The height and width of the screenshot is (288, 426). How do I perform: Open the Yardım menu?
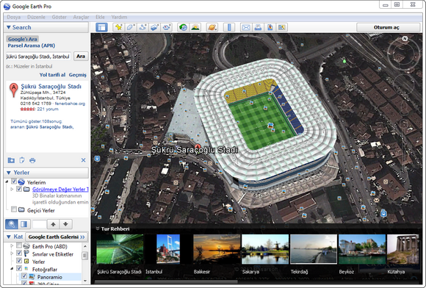click(119, 17)
